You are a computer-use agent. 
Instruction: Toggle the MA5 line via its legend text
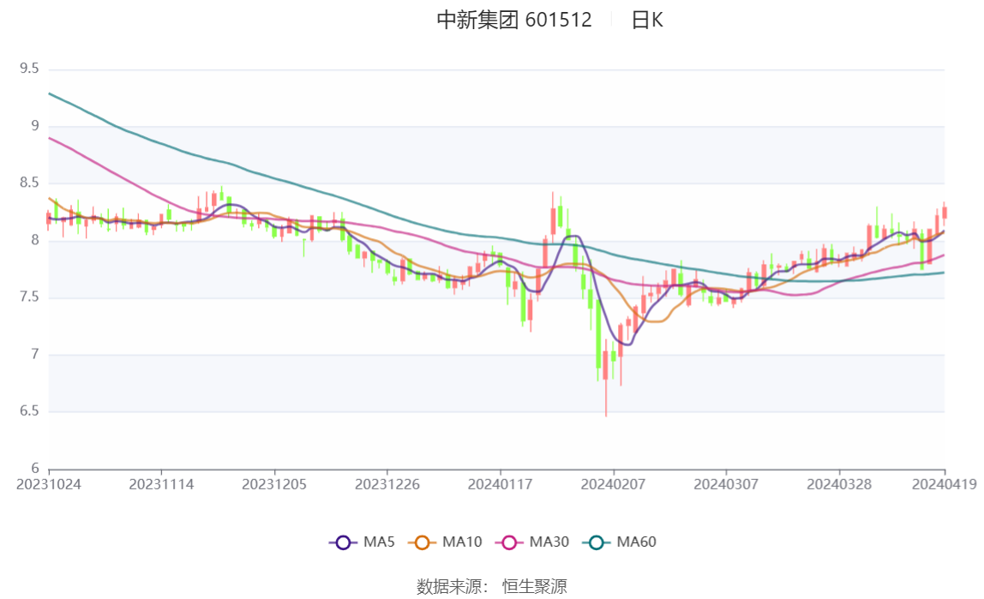tap(378, 542)
